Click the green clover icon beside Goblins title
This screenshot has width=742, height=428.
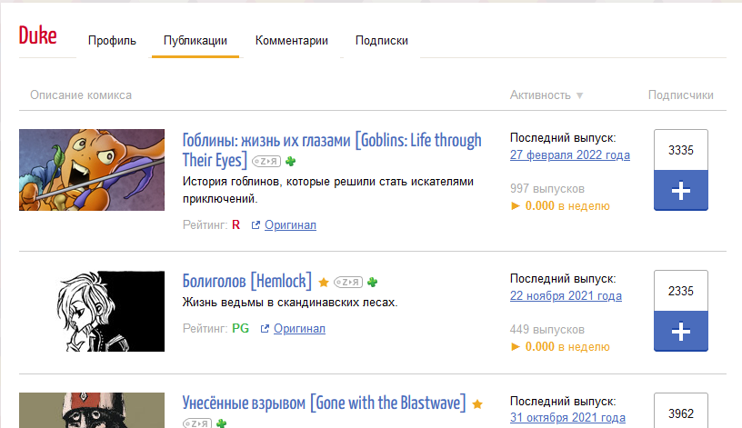pyautogui.click(x=291, y=161)
